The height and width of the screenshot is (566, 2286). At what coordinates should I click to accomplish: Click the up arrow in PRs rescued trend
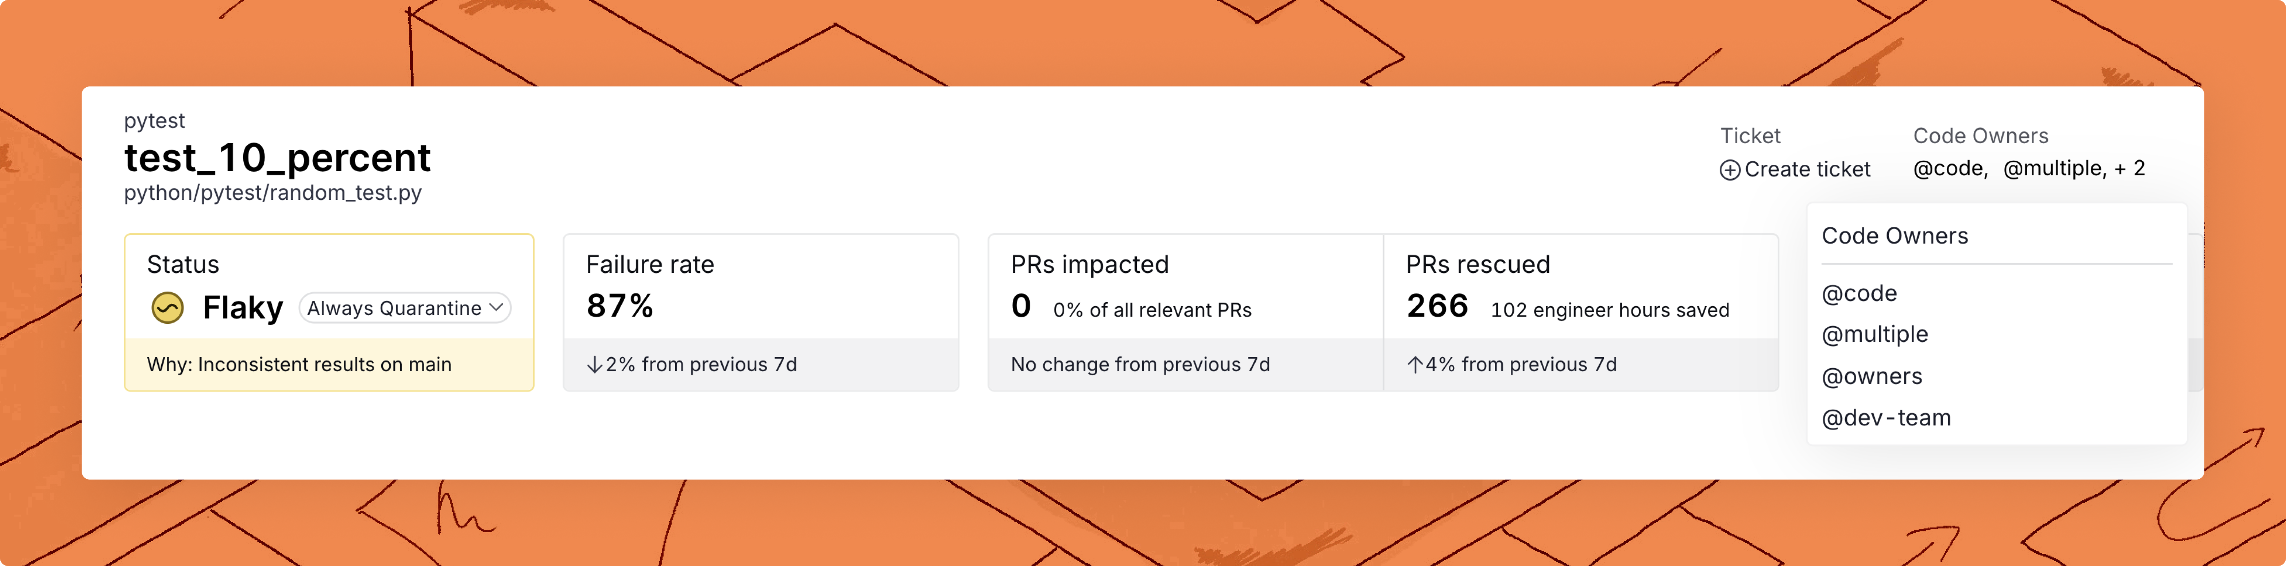(1414, 365)
